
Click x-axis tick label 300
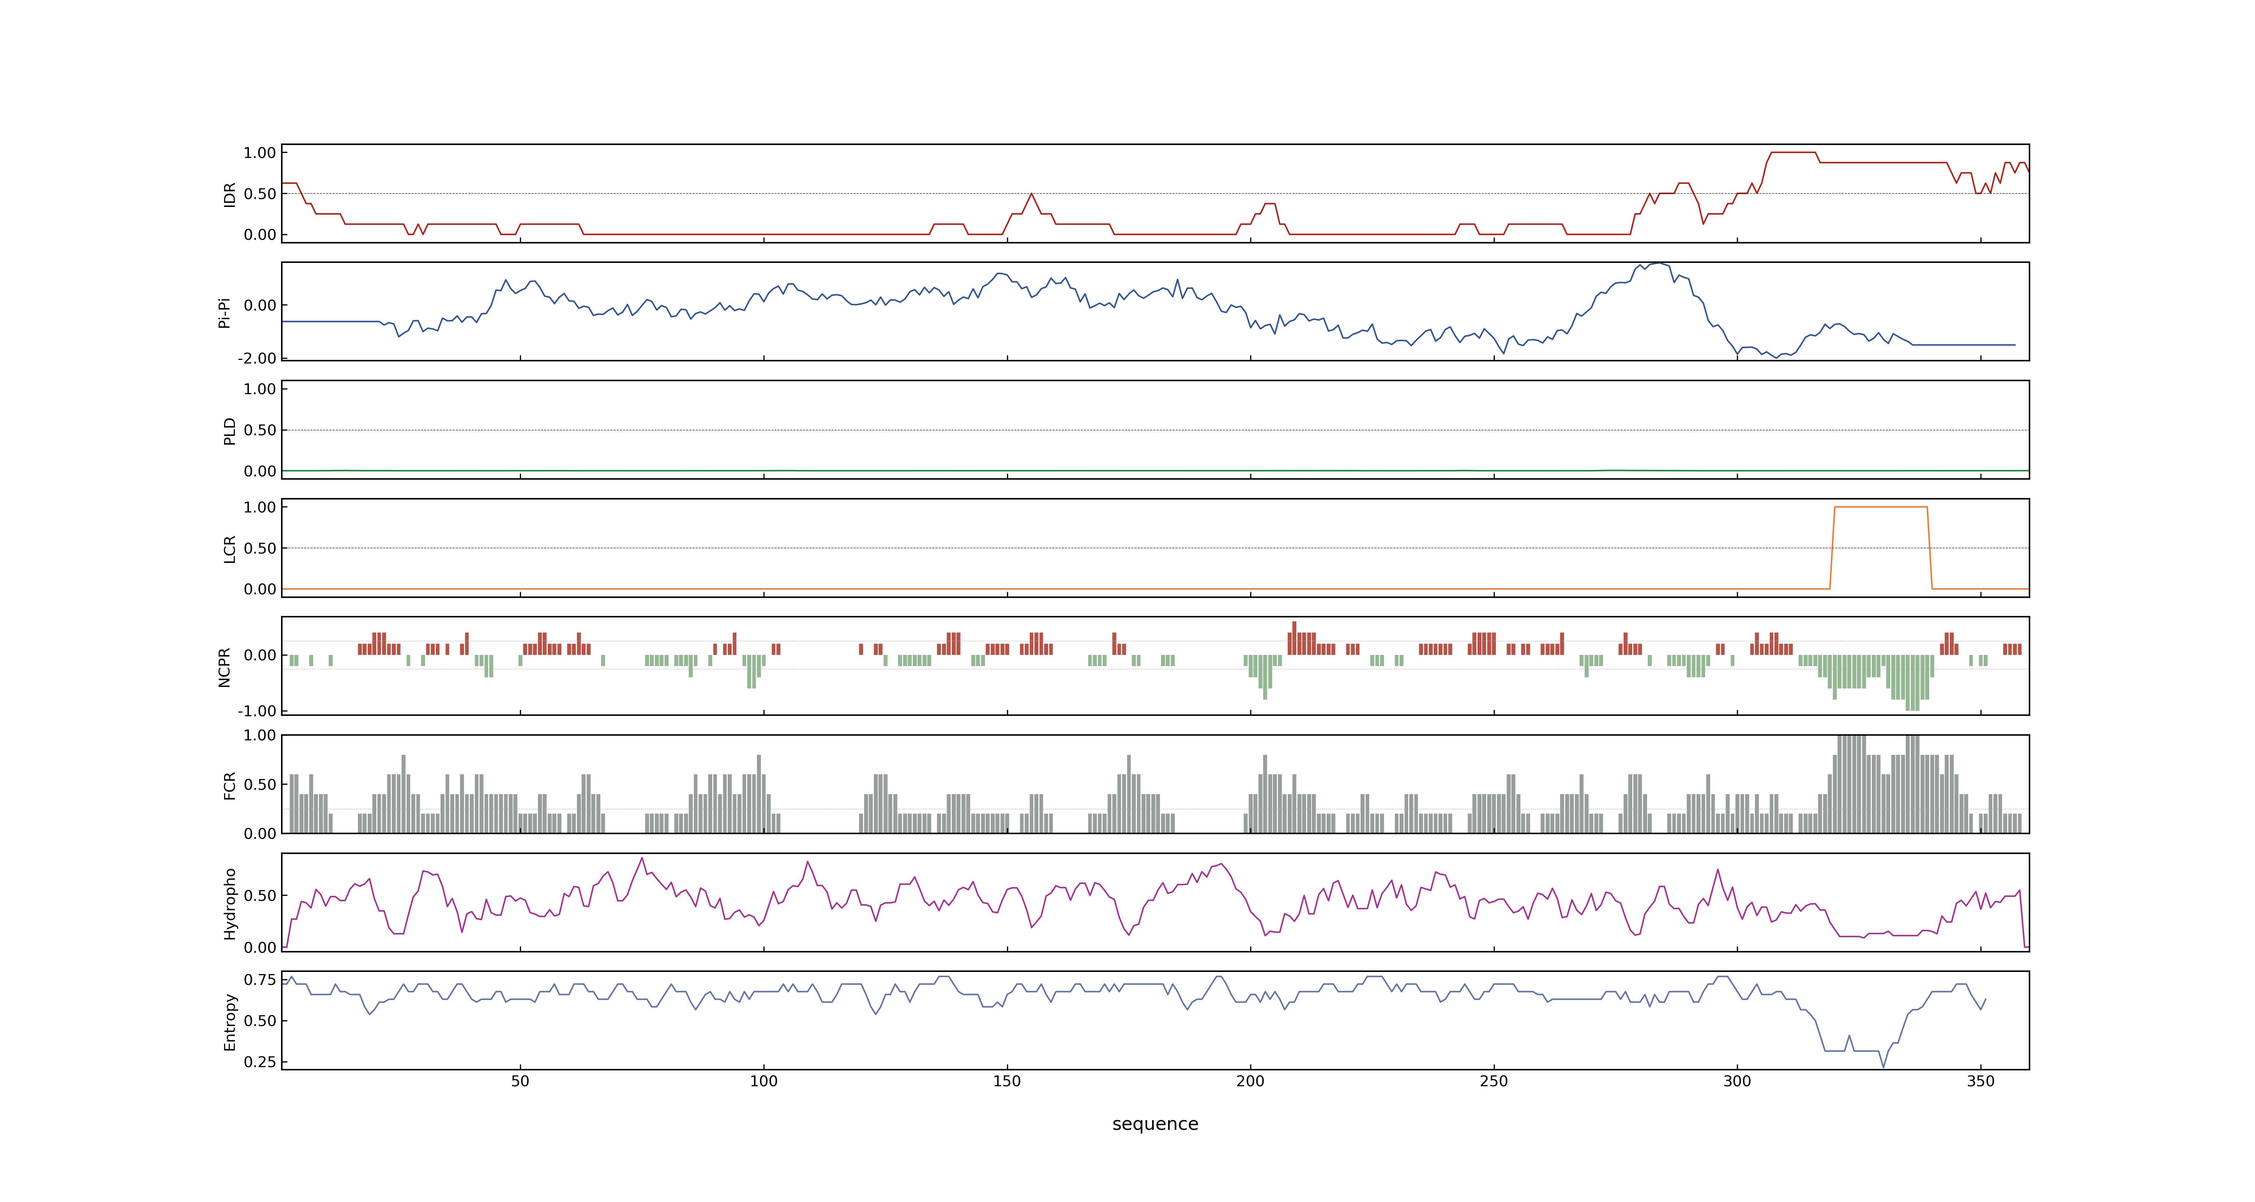(1737, 1081)
